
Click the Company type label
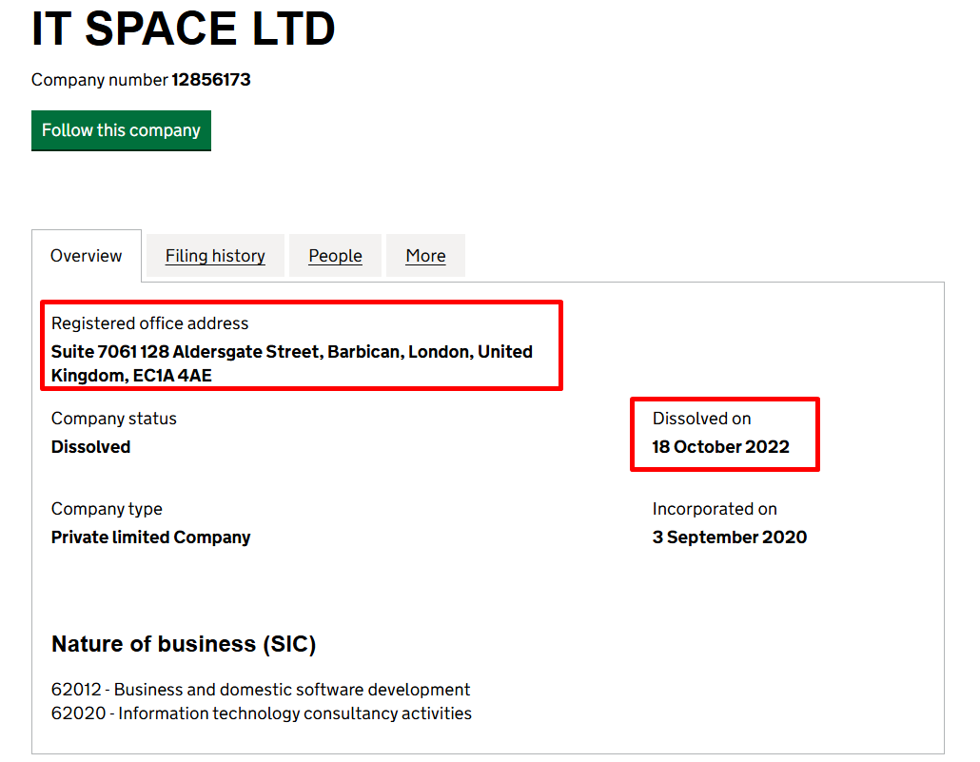[107, 509]
